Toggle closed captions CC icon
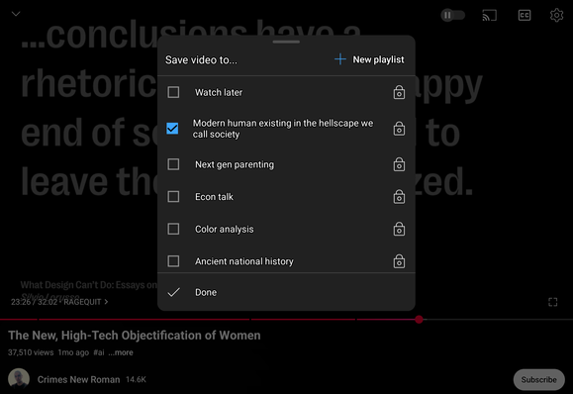 (x=525, y=16)
